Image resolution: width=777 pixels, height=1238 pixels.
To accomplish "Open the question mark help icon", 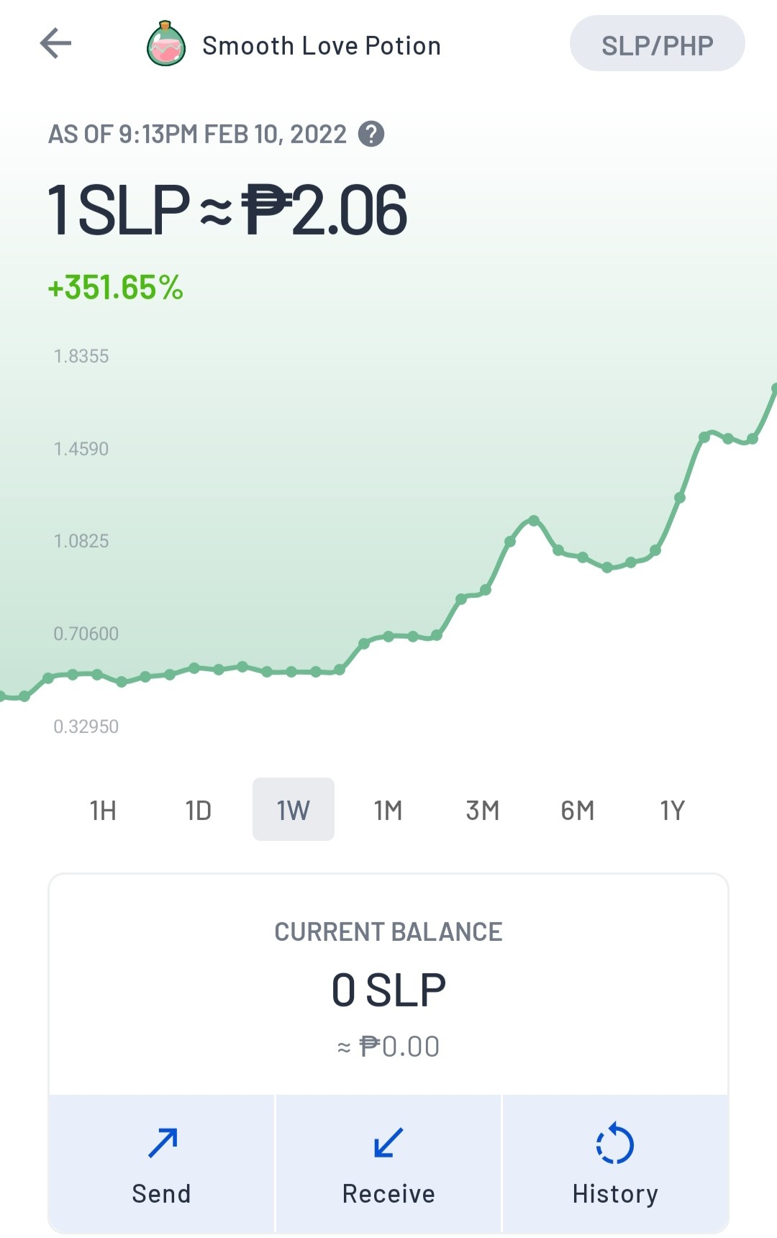I will (371, 134).
